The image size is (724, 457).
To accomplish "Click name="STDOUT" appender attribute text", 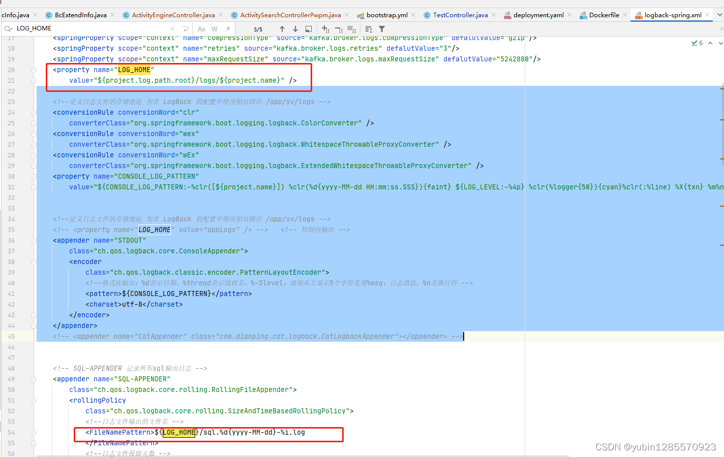I will (120, 241).
